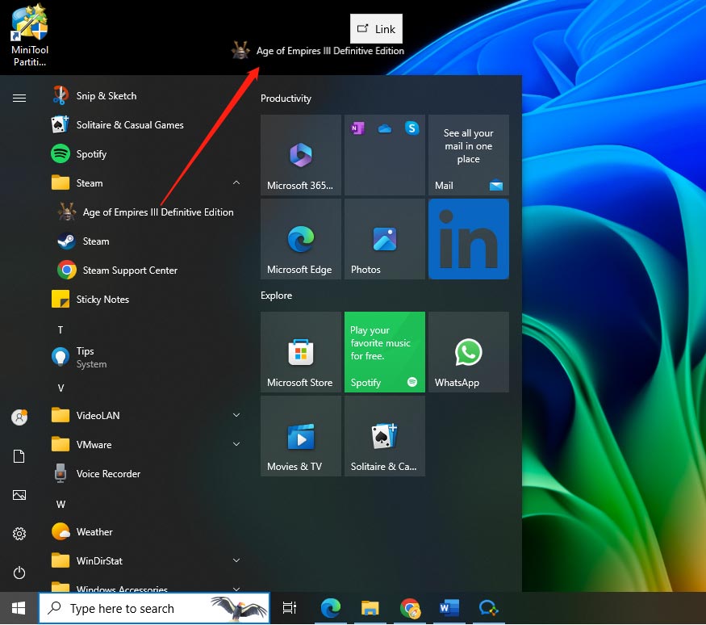
Task: Click the OneNote icon in the Office tile group
Action: [357, 128]
